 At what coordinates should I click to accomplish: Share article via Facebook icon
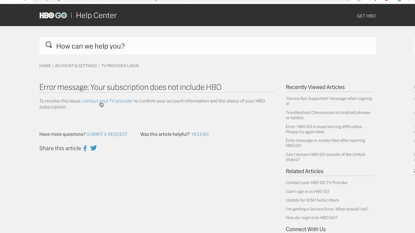pos(85,148)
